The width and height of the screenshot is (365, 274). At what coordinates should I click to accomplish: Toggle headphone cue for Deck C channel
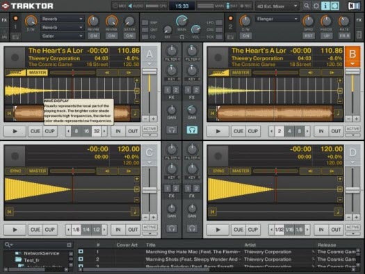tap(172, 228)
